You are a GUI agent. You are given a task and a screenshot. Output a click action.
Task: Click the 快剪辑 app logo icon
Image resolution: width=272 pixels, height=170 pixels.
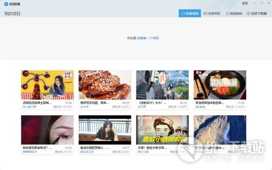click(x=6, y=4)
